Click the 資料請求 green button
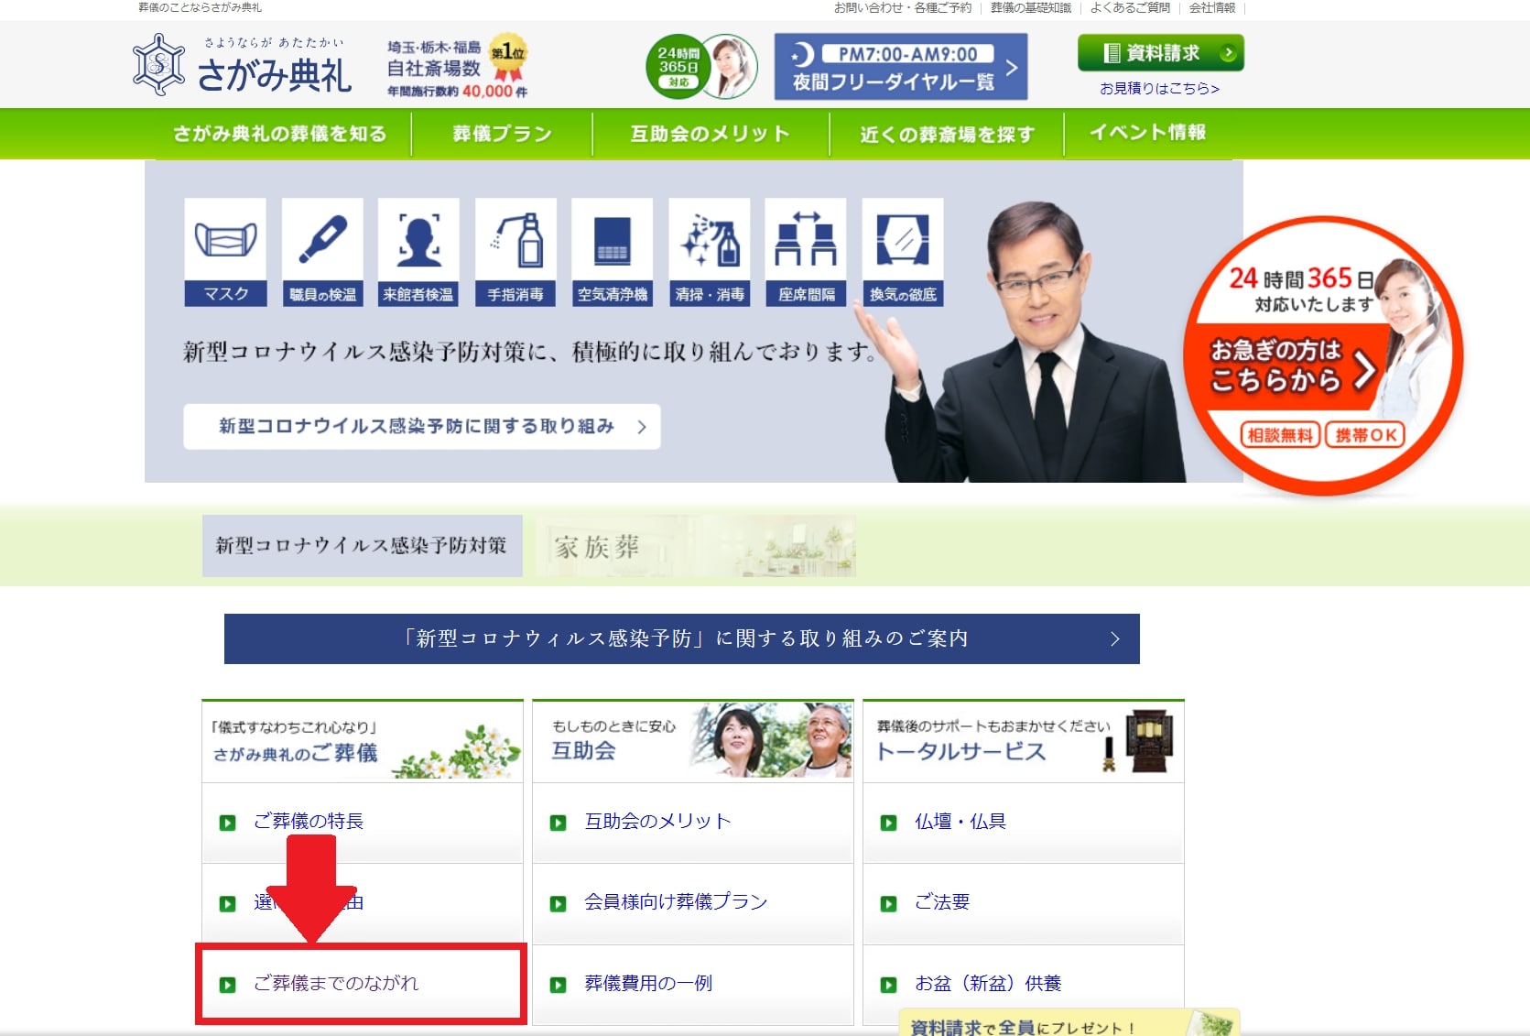The image size is (1530, 1036). point(1160,53)
